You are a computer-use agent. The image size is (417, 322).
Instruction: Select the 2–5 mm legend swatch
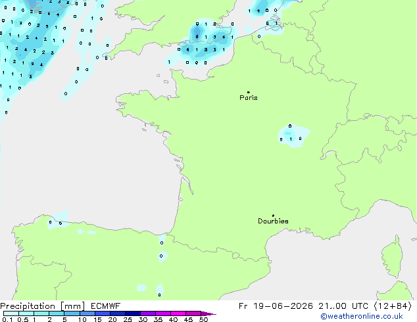coord(57,313)
